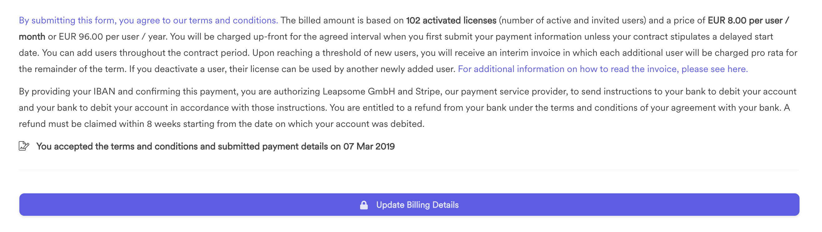Click the '102 activated licenses' bold text
The height and width of the screenshot is (232, 822).
tap(451, 20)
